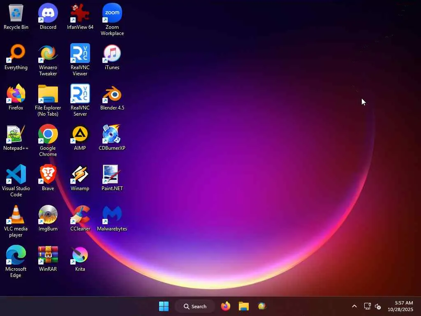Open File Explorer from the taskbar

[244, 306]
